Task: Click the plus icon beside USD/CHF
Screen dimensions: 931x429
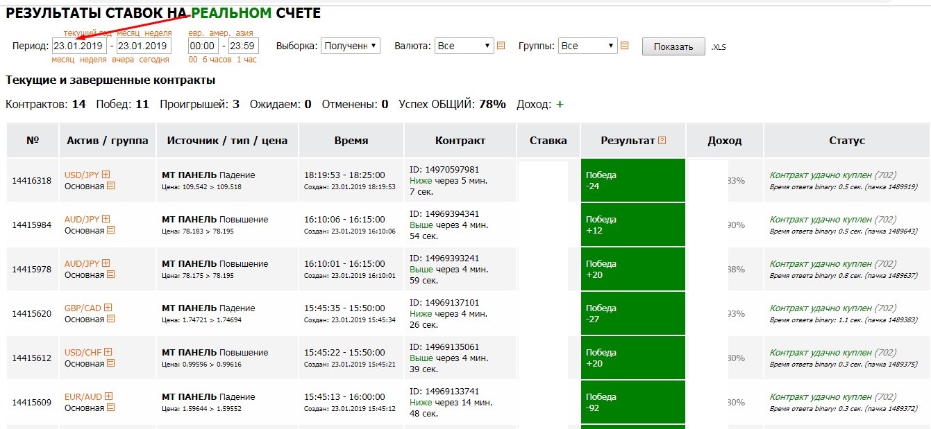Action: point(107,353)
